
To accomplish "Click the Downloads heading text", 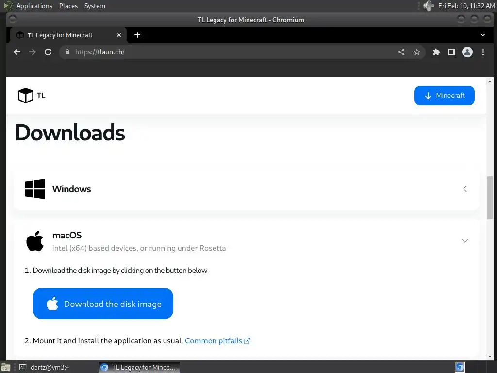I will tap(70, 132).
